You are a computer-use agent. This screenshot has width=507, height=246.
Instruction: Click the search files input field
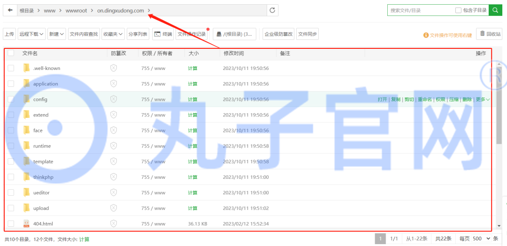(420, 10)
